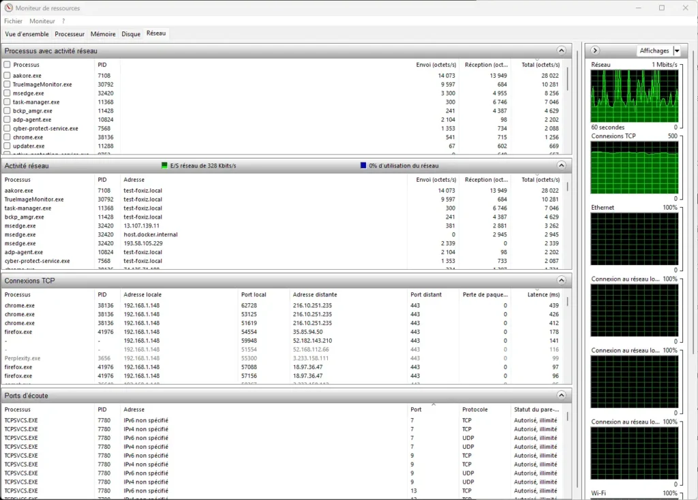
Task: Switch to the Mémoire tab
Action: point(103,33)
